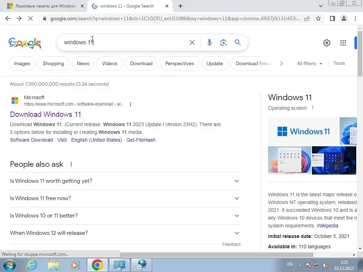363x272 pixels.
Task: Open the Download Windows 11 result link
Action: [45, 114]
